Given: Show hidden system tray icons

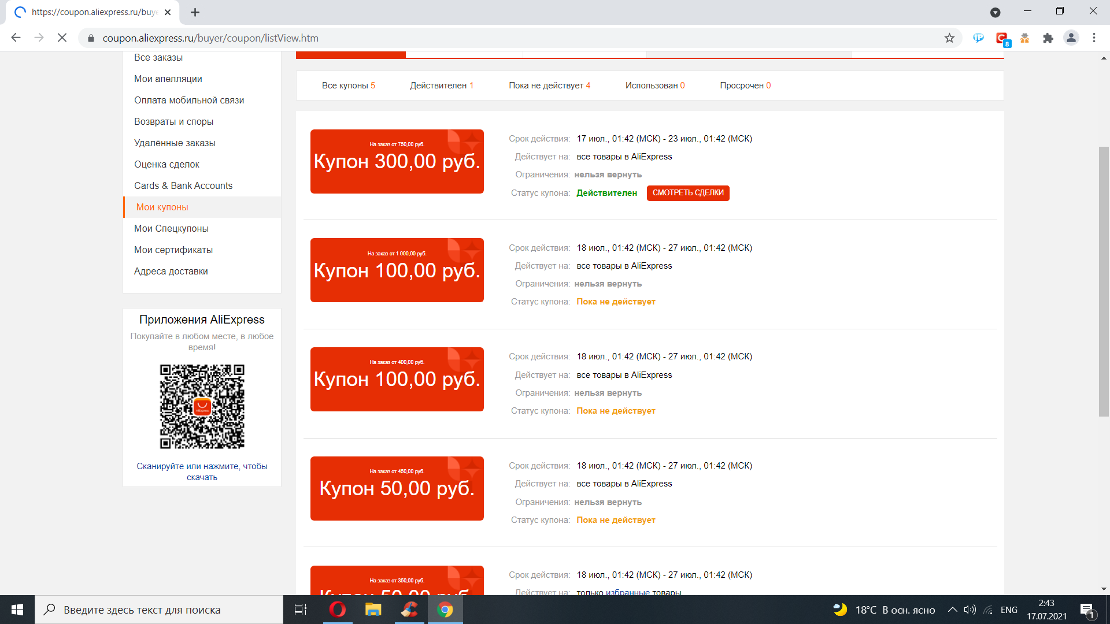Looking at the screenshot, I should click(x=952, y=610).
